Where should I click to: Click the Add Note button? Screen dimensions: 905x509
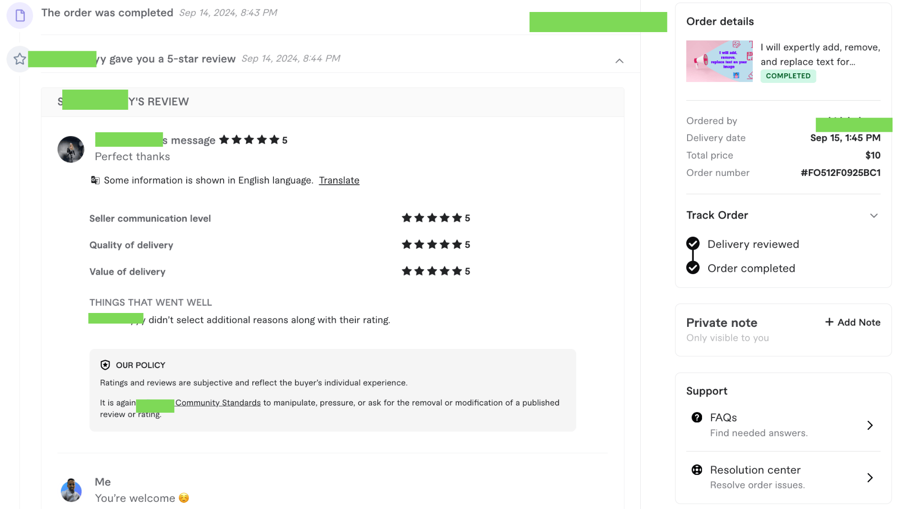pos(859,323)
